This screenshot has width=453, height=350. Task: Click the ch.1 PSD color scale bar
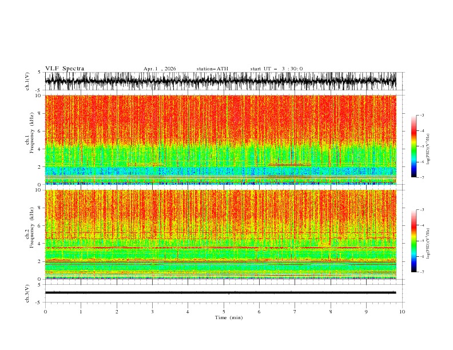[414, 146]
